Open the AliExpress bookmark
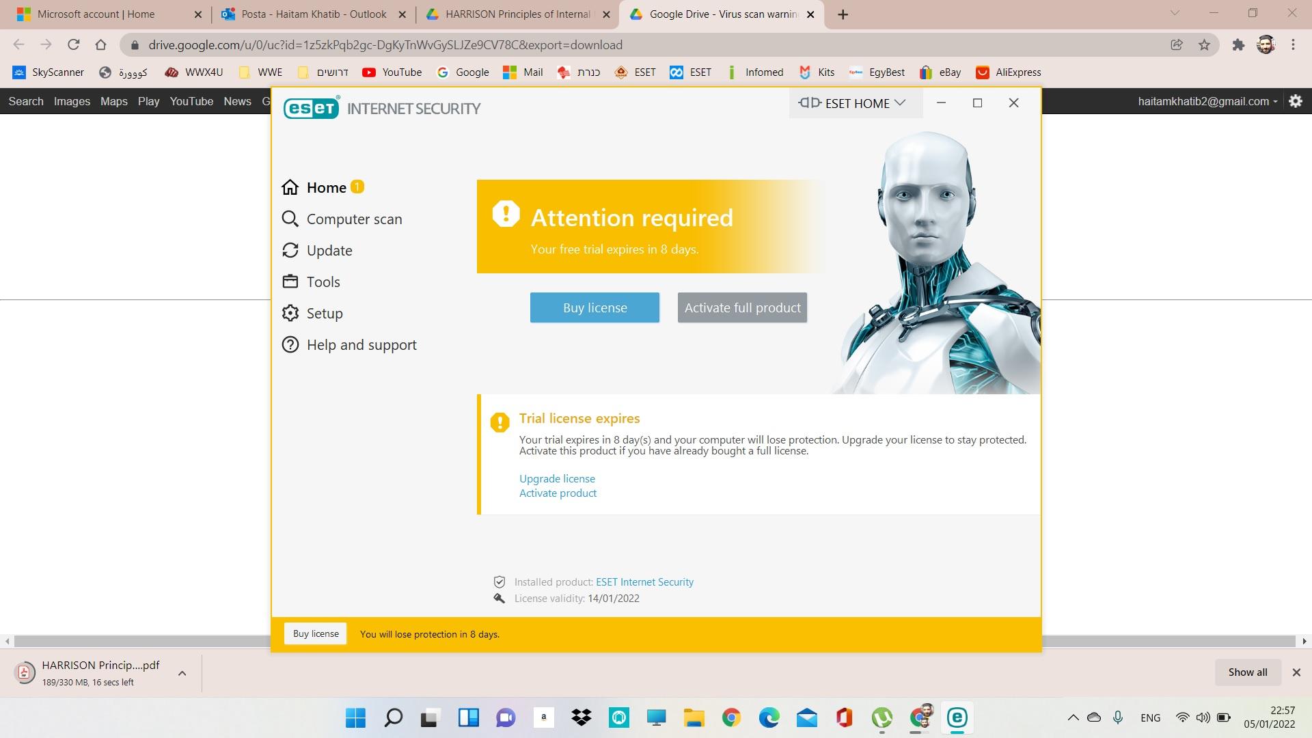Viewport: 1312px width, 738px height. [x=1009, y=72]
